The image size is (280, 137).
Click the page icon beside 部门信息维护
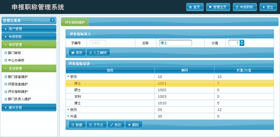tap(6, 77)
